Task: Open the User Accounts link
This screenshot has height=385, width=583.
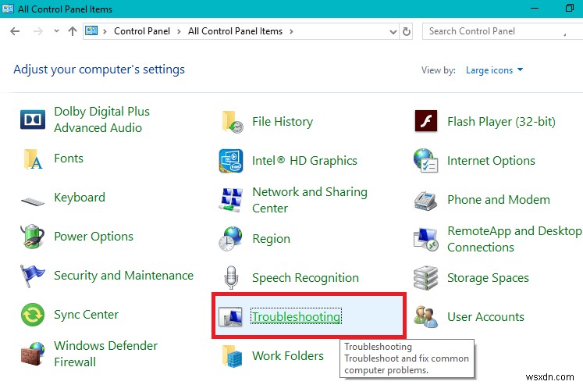Action: coord(485,317)
